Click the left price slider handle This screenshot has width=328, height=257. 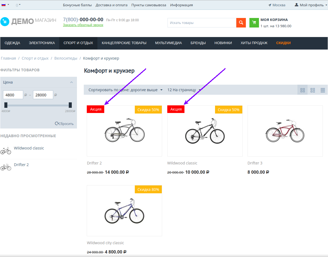point(6,105)
